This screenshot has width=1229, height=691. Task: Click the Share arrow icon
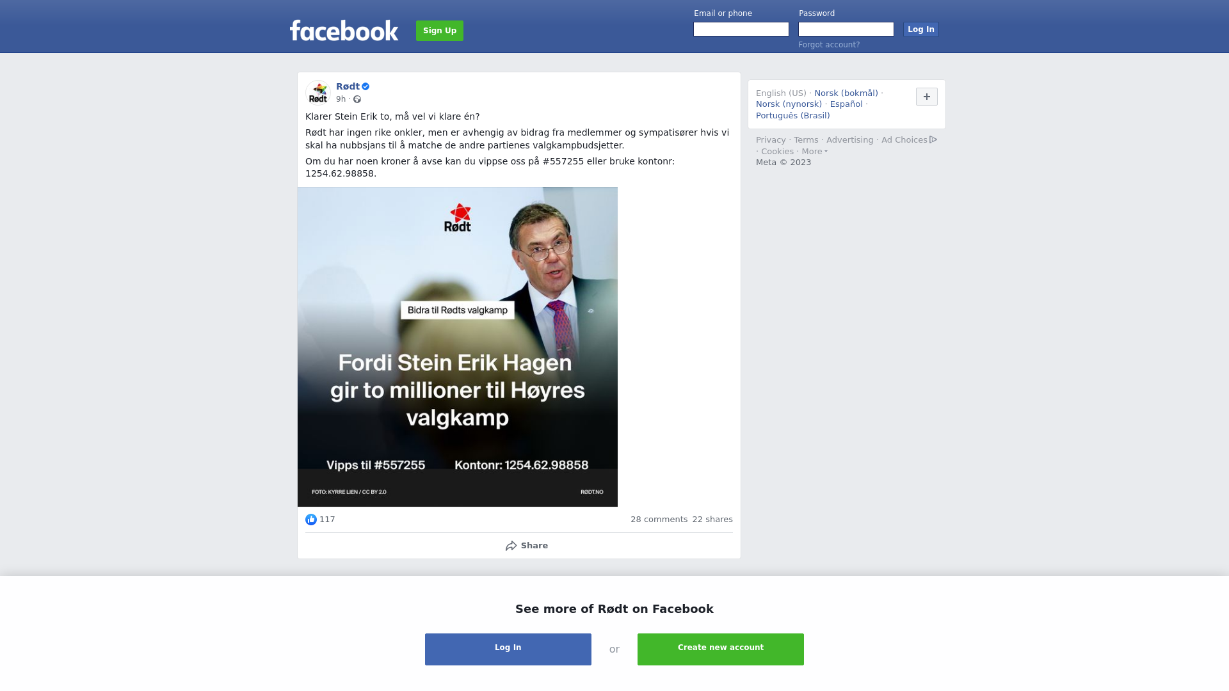tap(511, 546)
